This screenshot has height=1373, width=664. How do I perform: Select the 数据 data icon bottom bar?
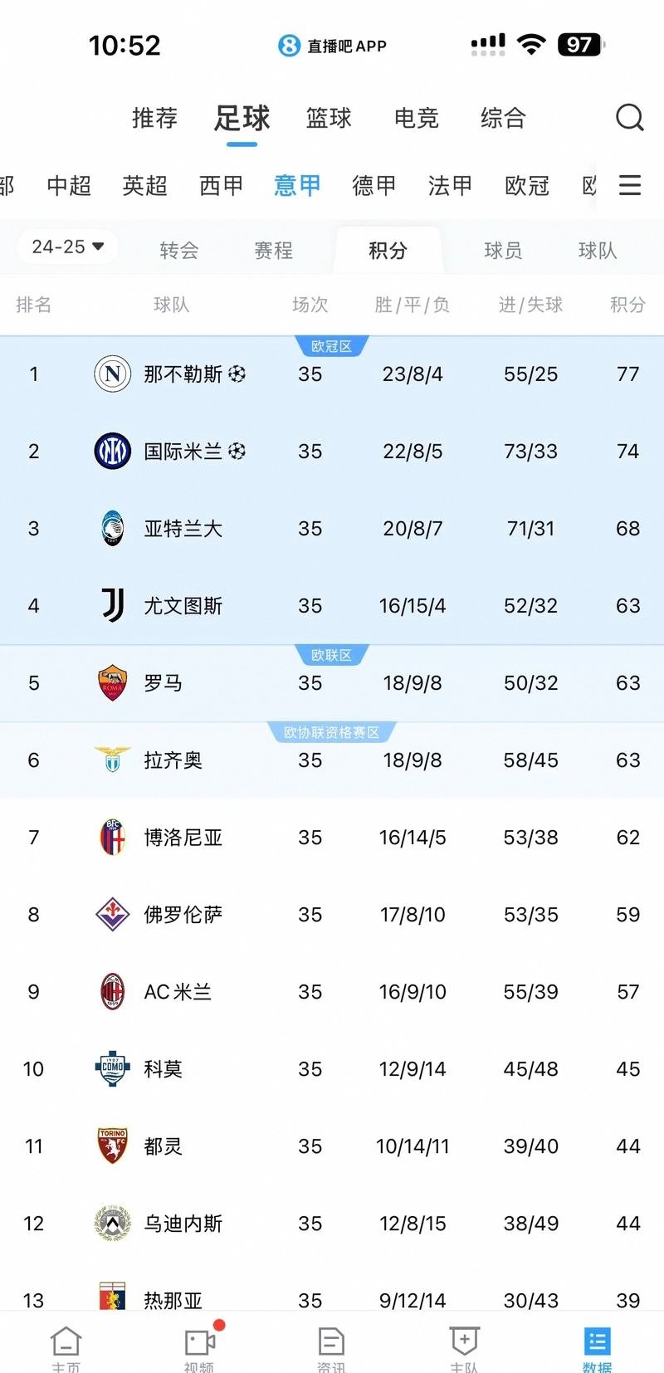[596, 1343]
